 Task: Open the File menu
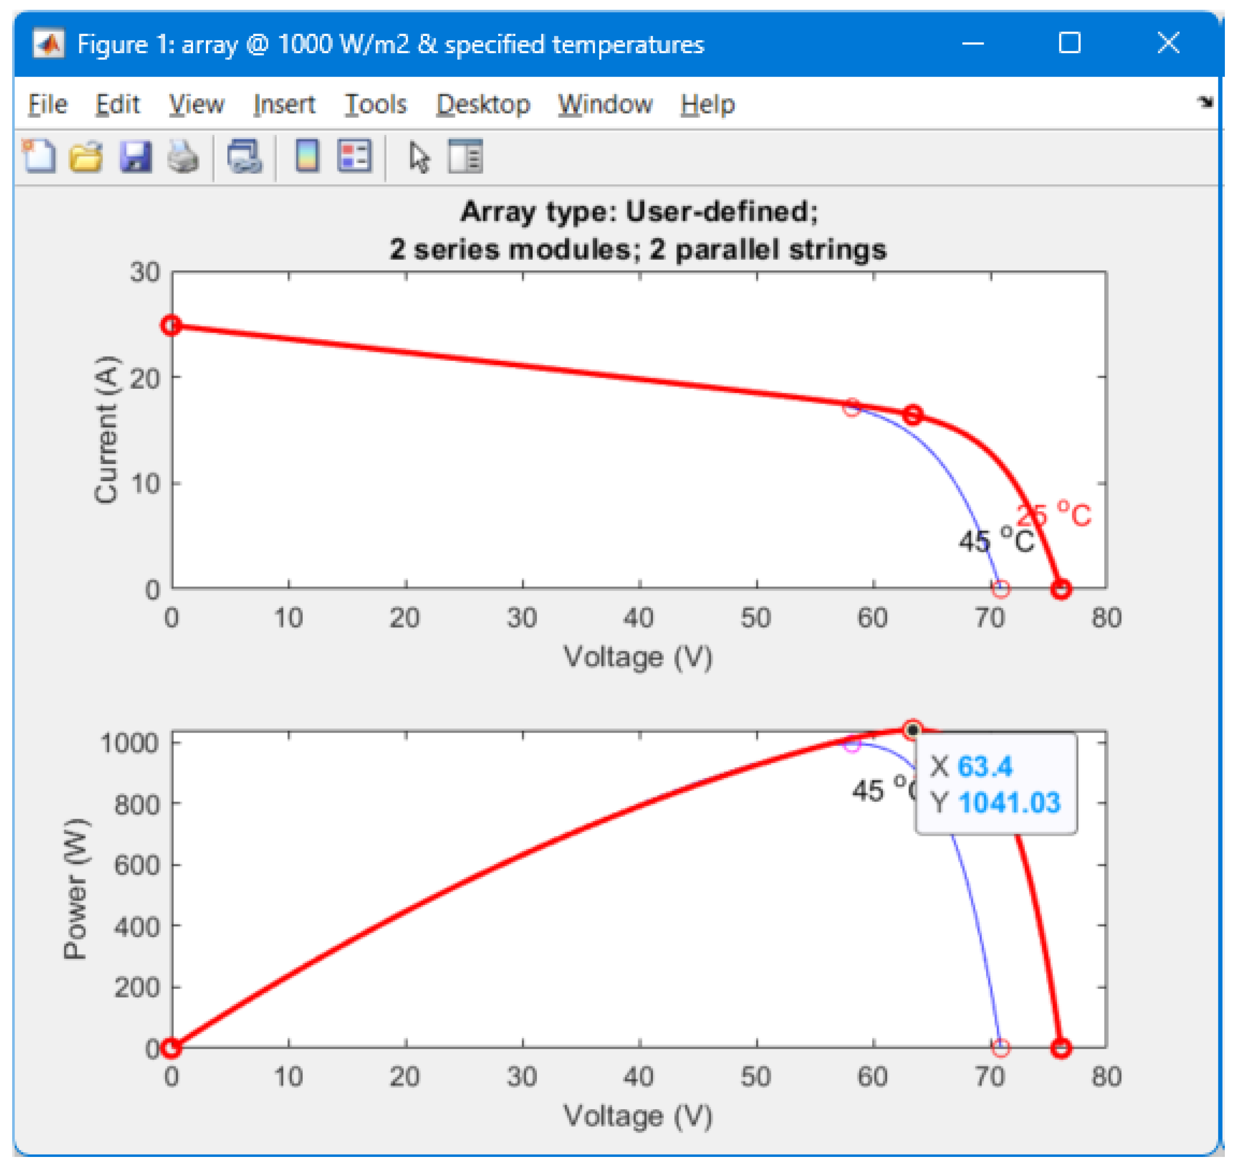[48, 104]
